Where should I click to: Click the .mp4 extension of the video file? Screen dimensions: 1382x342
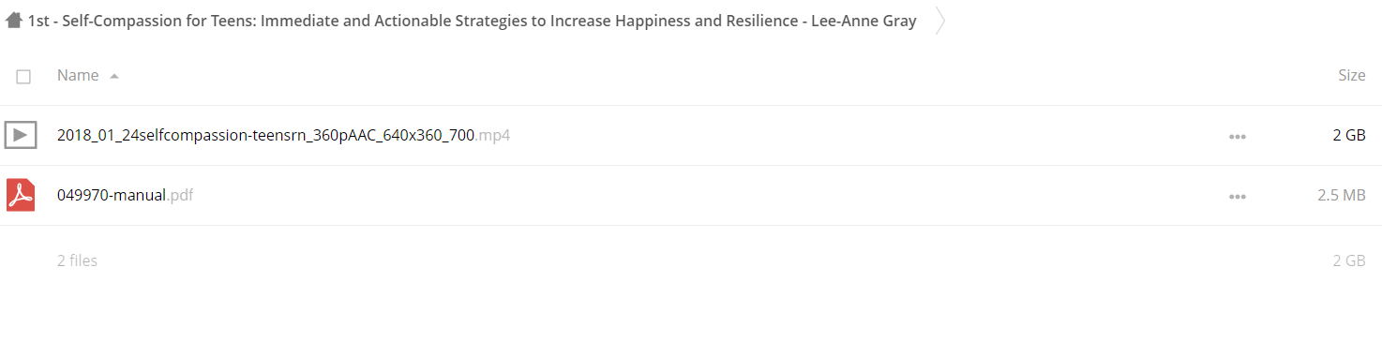click(492, 135)
